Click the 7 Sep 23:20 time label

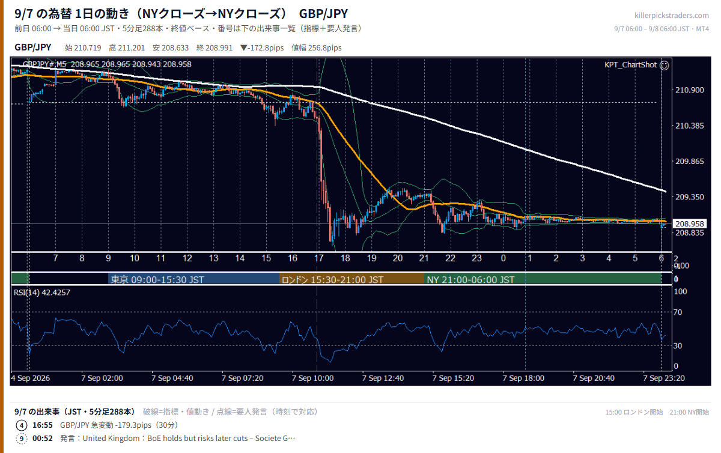point(665,378)
